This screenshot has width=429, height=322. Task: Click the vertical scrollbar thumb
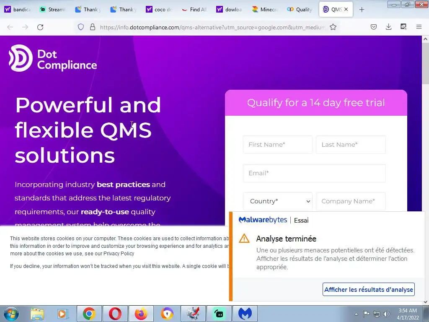(426, 63)
